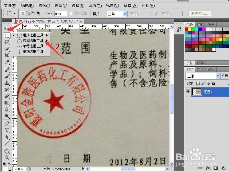Select the Hand tool
The height and width of the screenshot is (172, 229).
click(x=7, y=151)
